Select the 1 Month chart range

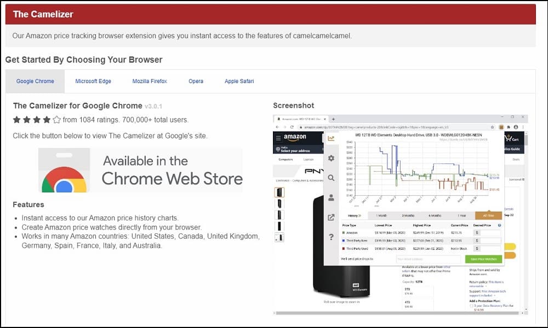[x=381, y=216]
